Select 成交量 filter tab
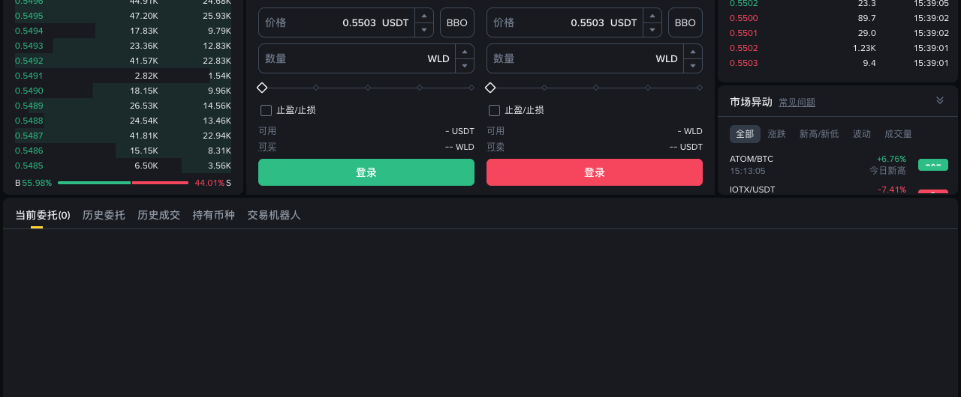 tap(898, 134)
